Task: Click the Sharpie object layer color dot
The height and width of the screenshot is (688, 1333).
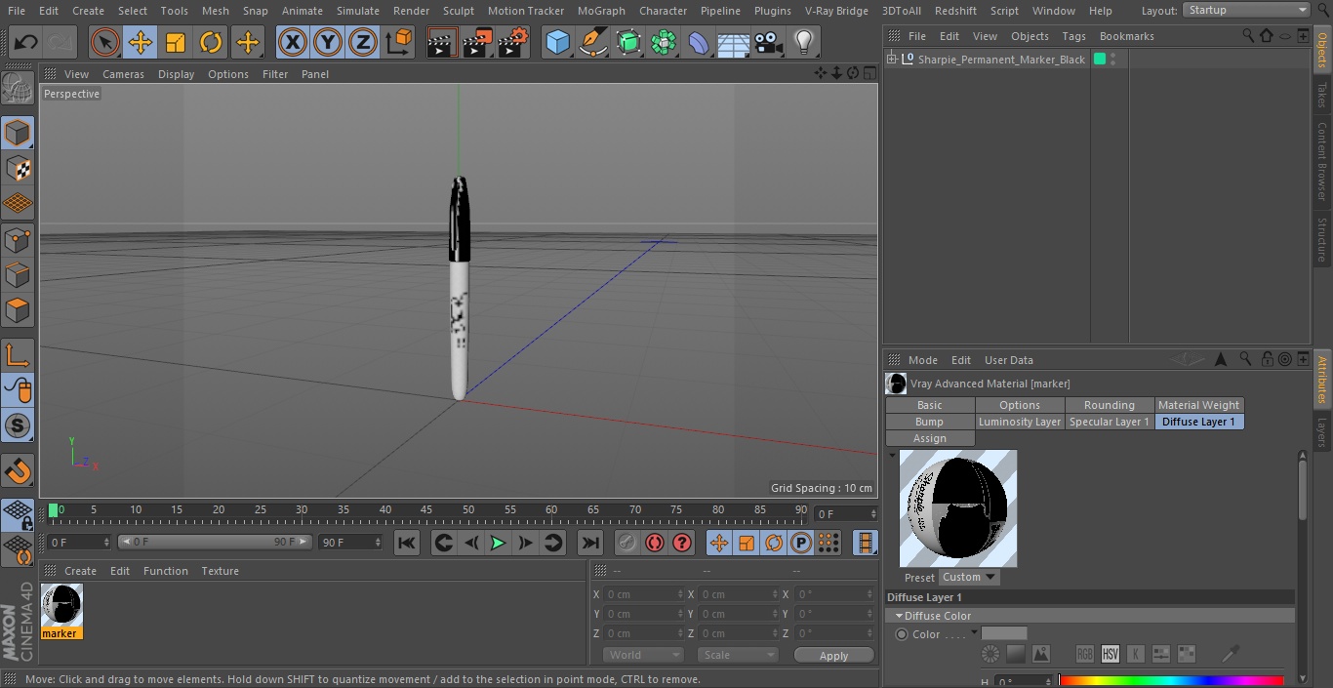Action: pos(1100,60)
